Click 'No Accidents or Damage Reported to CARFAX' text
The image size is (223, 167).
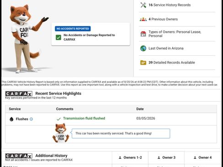[x=89, y=37]
